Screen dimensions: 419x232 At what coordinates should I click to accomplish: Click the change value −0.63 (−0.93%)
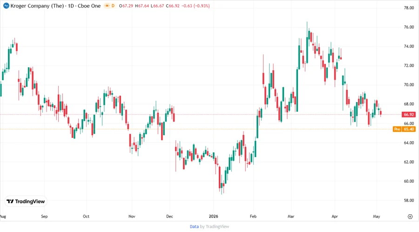point(196,6)
